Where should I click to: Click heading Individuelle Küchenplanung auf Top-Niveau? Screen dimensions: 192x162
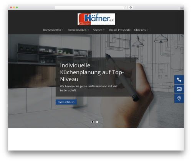pyautogui.click(x=92, y=72)
